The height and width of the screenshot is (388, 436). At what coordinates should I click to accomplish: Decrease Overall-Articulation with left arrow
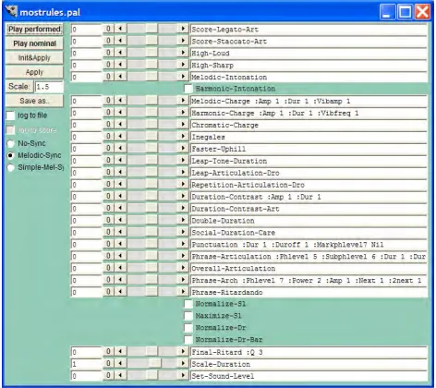(120, 268)
